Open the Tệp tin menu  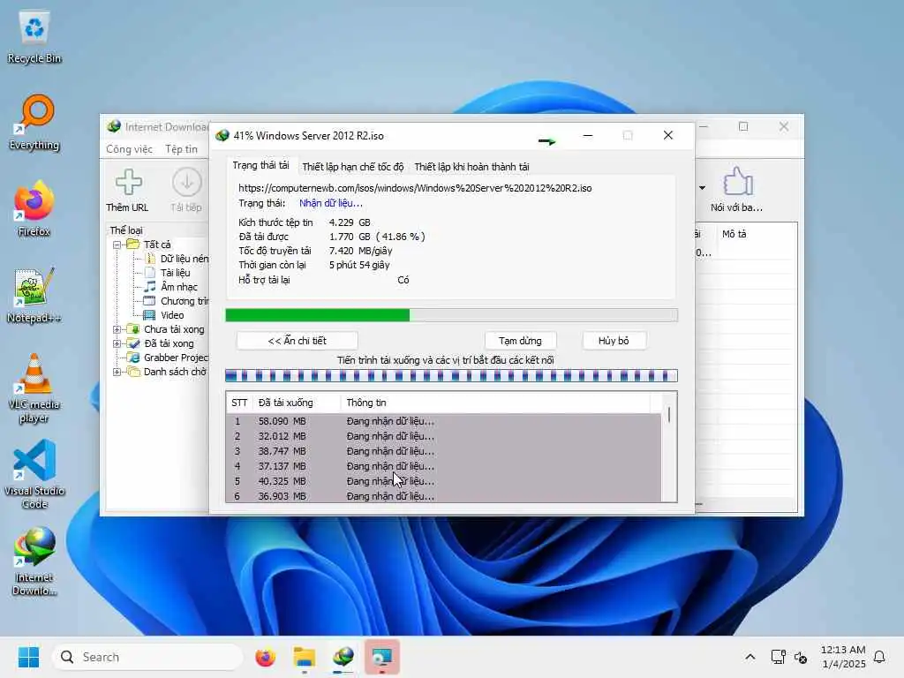(x=182, y=148)
